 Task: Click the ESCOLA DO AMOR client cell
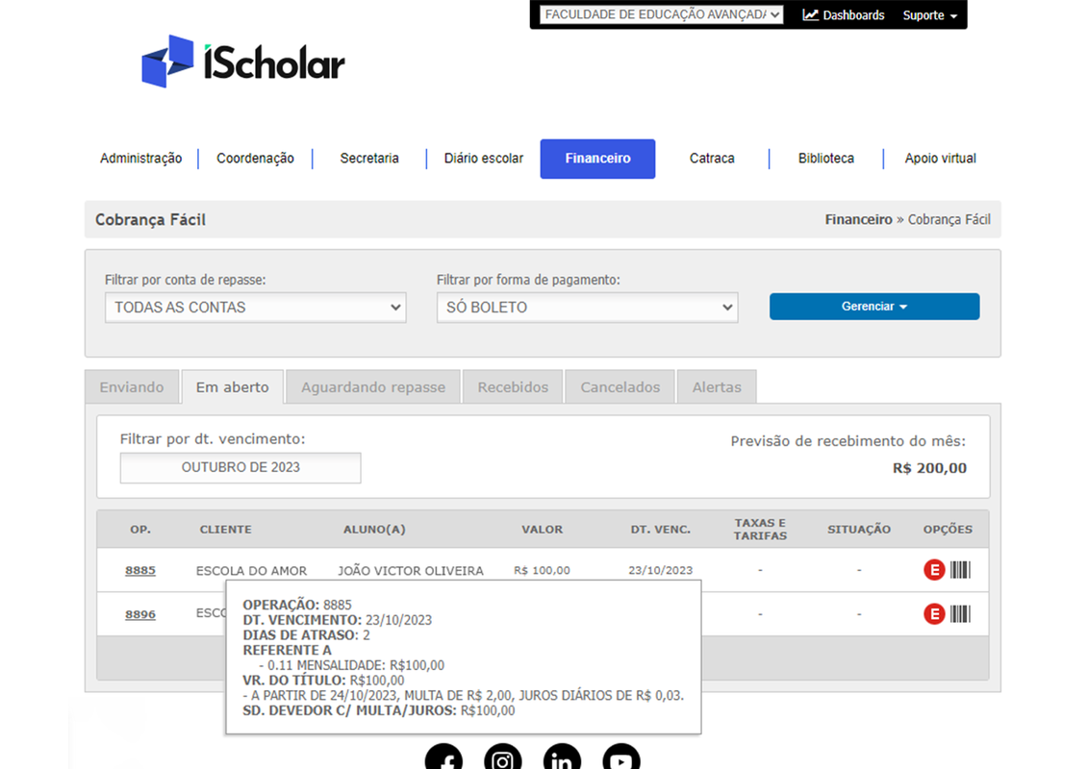251,571
